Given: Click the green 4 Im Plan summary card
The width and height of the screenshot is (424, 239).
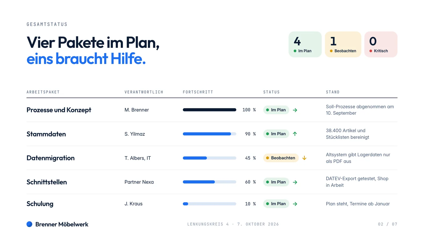Looking at the screenshot, I should 305,44.
